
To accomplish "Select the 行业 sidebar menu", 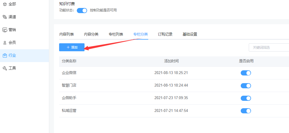I will coord(24,56).
